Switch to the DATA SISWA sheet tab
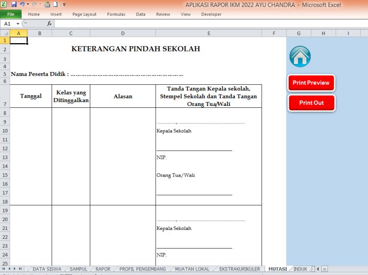 (46, 269)
